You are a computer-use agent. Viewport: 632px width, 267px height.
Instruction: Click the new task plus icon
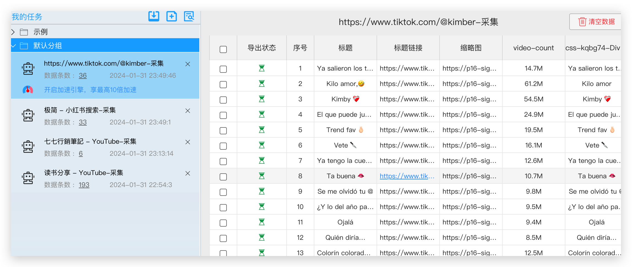[171, 16]
